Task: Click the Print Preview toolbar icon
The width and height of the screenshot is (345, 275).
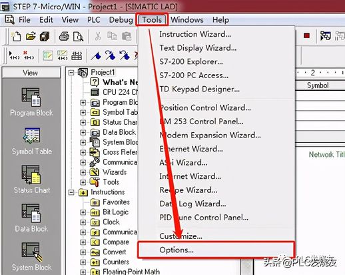Action: click(x=78, y=37)
